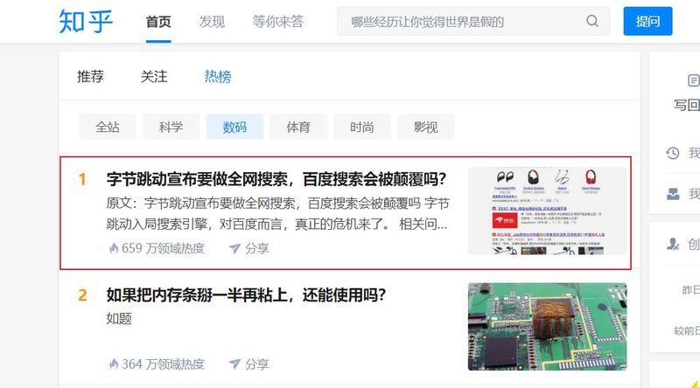Click the 知乎 logo
Viewport: 700px width, 388px height.
[x=86, y=21]
